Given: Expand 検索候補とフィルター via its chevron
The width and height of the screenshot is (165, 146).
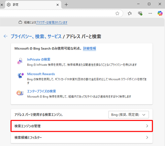Looking at the screenshot, I should click(147, 137).
